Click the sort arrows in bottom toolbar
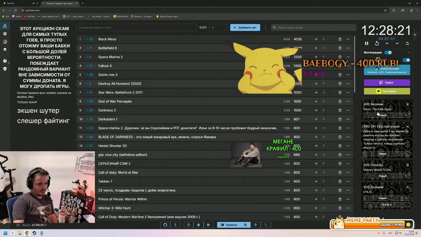This screenshot has width=421, height=237. pos(266,225)
